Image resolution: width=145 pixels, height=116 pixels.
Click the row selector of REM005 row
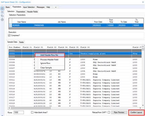tap(10, 25)
